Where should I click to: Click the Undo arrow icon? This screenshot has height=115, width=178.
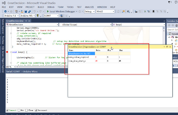pyautogui.click(x=35, y=11)
